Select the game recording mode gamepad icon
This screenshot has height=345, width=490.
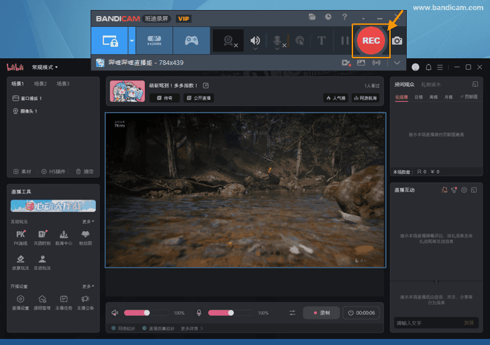pos(191,40)
